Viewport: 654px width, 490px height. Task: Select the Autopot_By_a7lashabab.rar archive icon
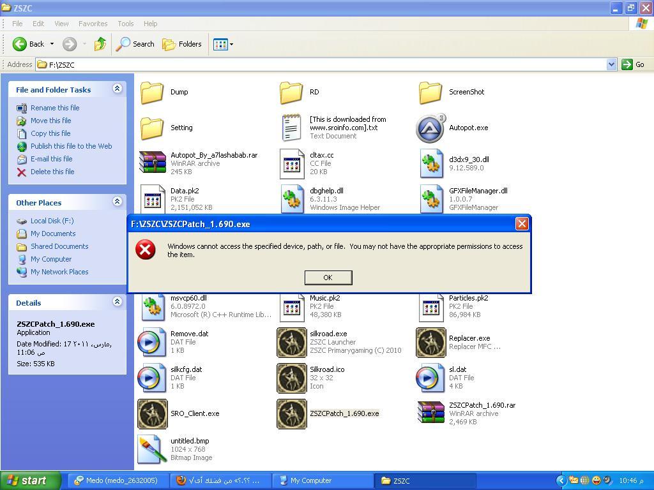click(152, 163)
